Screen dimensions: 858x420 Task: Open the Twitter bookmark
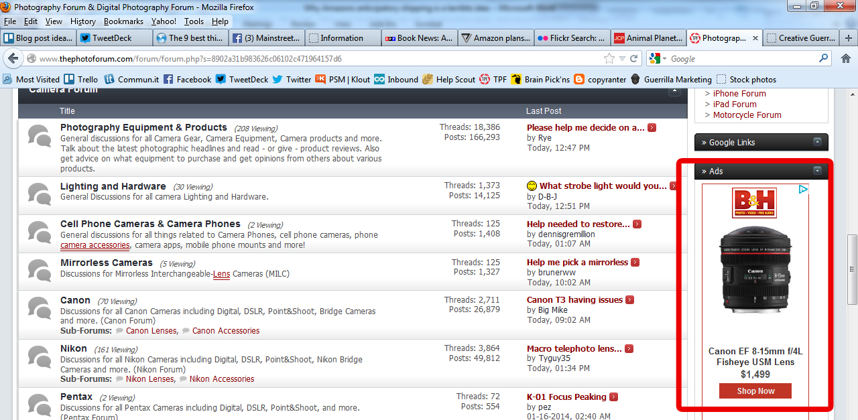click(292, 79)
